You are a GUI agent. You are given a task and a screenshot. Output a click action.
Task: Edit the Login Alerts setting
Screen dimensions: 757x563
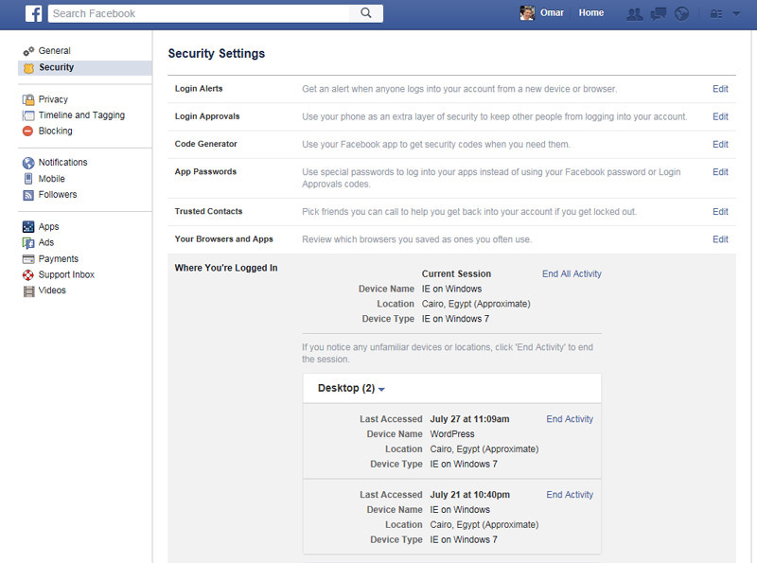[720, 89]
